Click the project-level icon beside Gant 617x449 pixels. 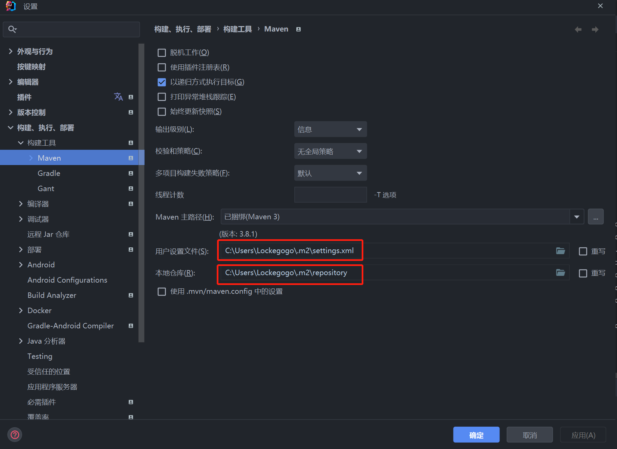[131, 188]
